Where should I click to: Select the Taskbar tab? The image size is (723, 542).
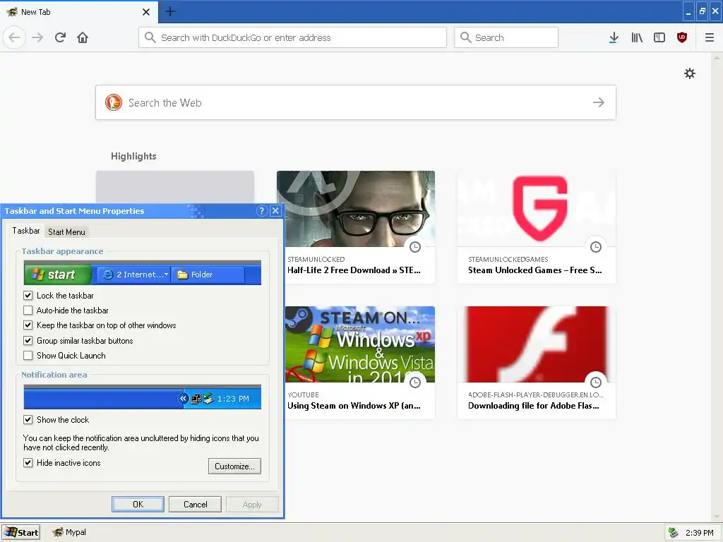(x=26, y=231)
